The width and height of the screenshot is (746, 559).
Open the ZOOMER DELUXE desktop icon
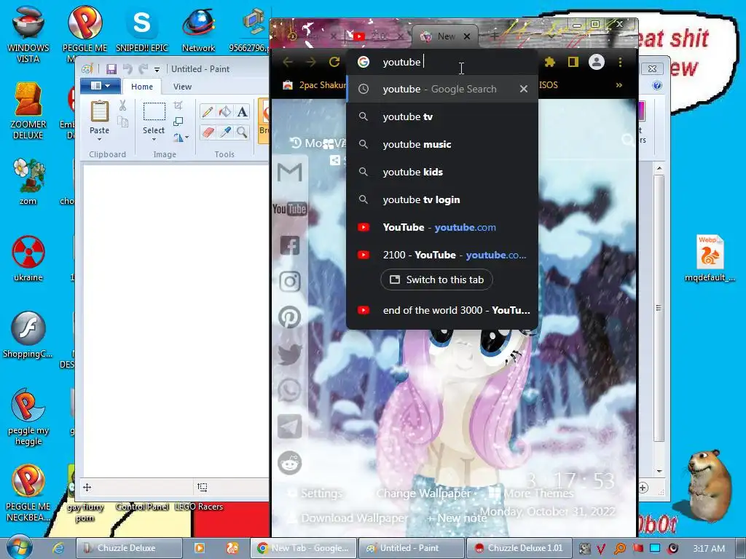click(x=28, y=111)
